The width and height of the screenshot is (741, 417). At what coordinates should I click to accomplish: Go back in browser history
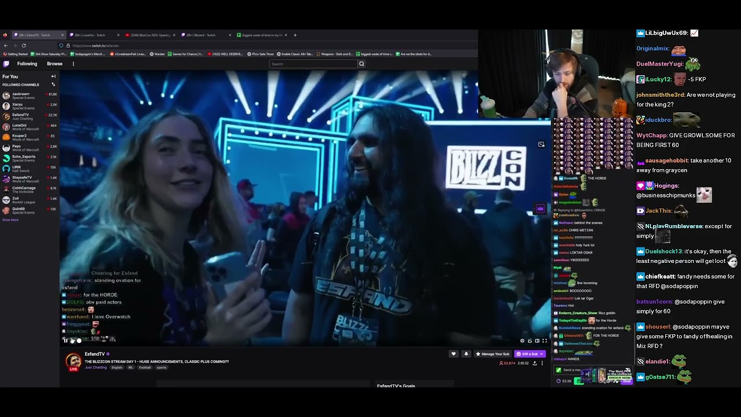6,45
